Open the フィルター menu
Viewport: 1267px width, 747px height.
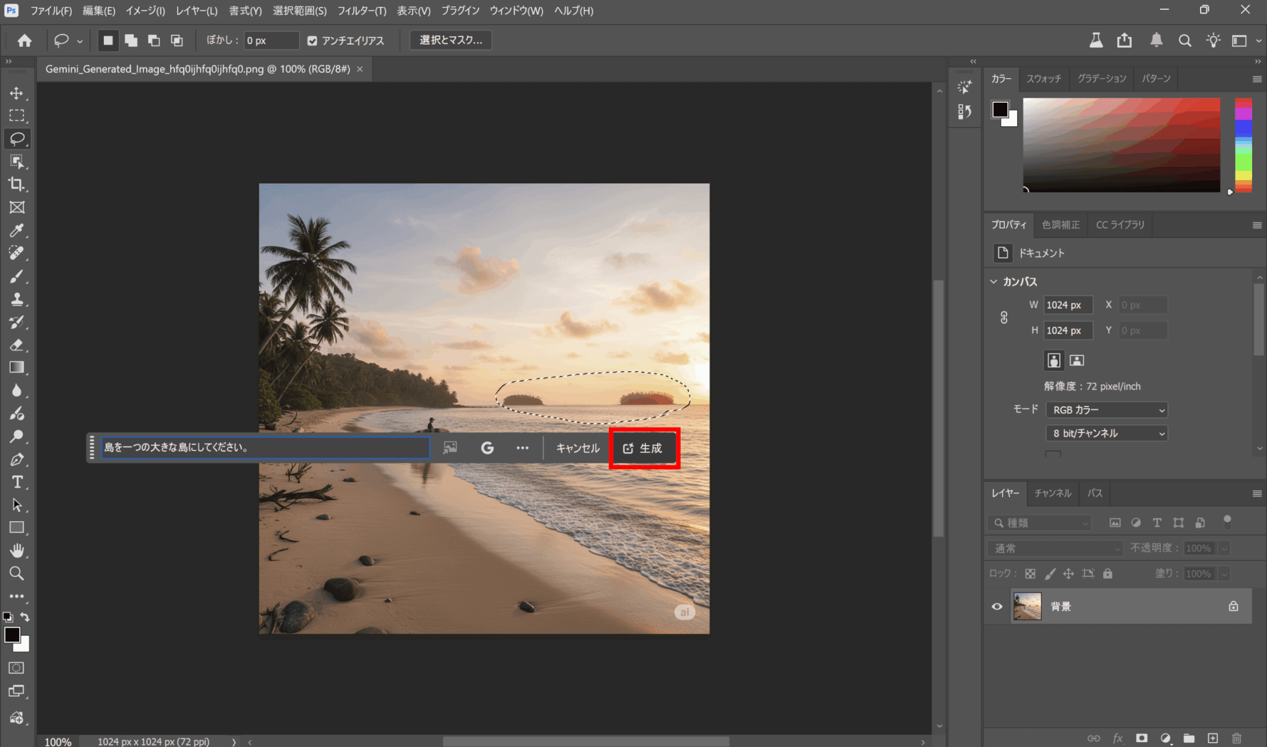tap(361, 11)
